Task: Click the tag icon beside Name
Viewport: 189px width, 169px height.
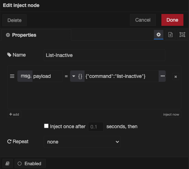Action: 9,55
